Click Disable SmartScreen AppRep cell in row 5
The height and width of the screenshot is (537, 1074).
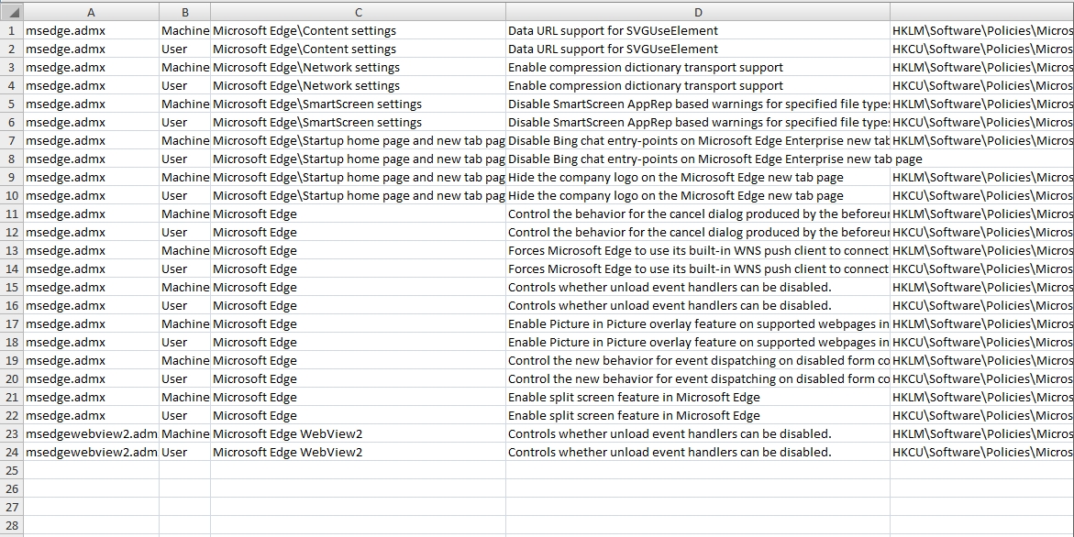(x=698, y=104)
